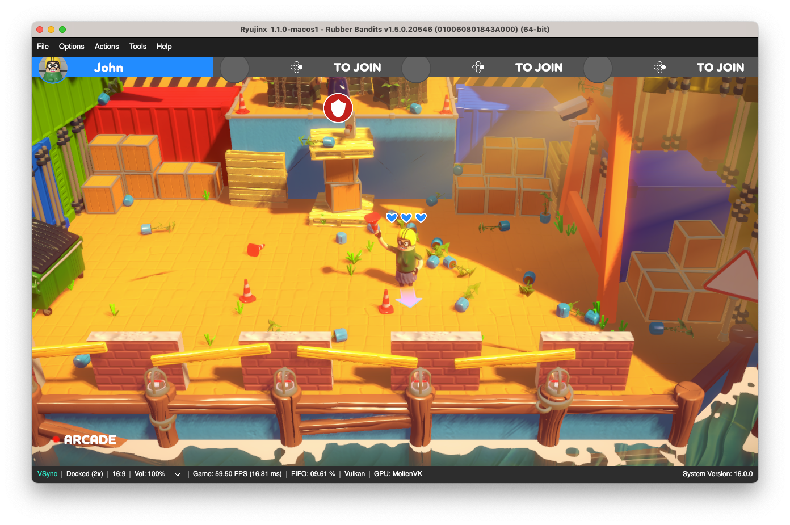Viewport: 790px width, 525px height.
Task: Click the second TO JOIN label
Action: 539,68
